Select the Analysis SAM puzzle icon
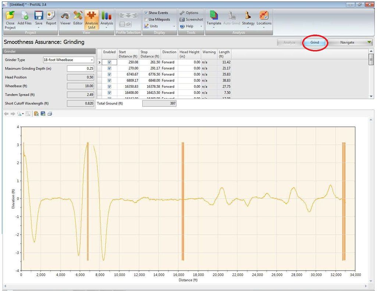The width and height of the screenshot is (377, 292). coord(91,15)
